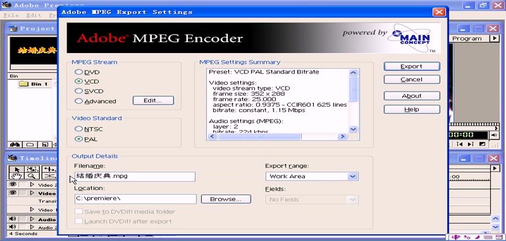Click the Browse... button
Screen dimensions: 506x241
[x=226, y=199]
